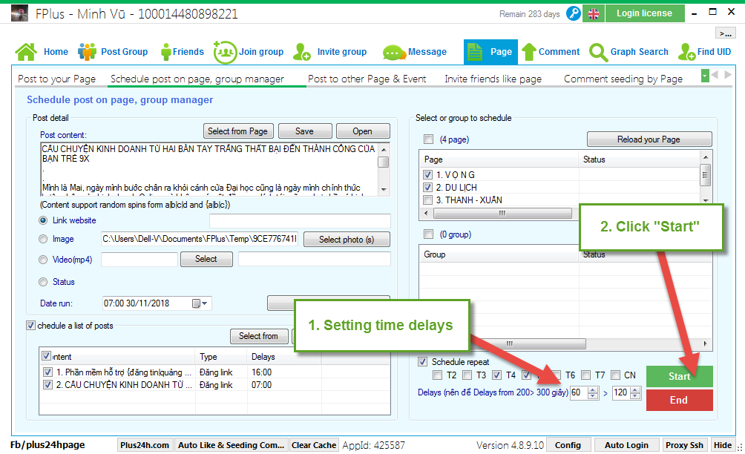Viewport: 745px width, 454px height.
Task: Click the image path input field
Action: click(x=200, y=239)
